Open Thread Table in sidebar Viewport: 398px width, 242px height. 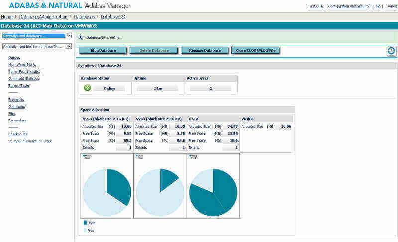pyautogui.click(x=19, y=85)
